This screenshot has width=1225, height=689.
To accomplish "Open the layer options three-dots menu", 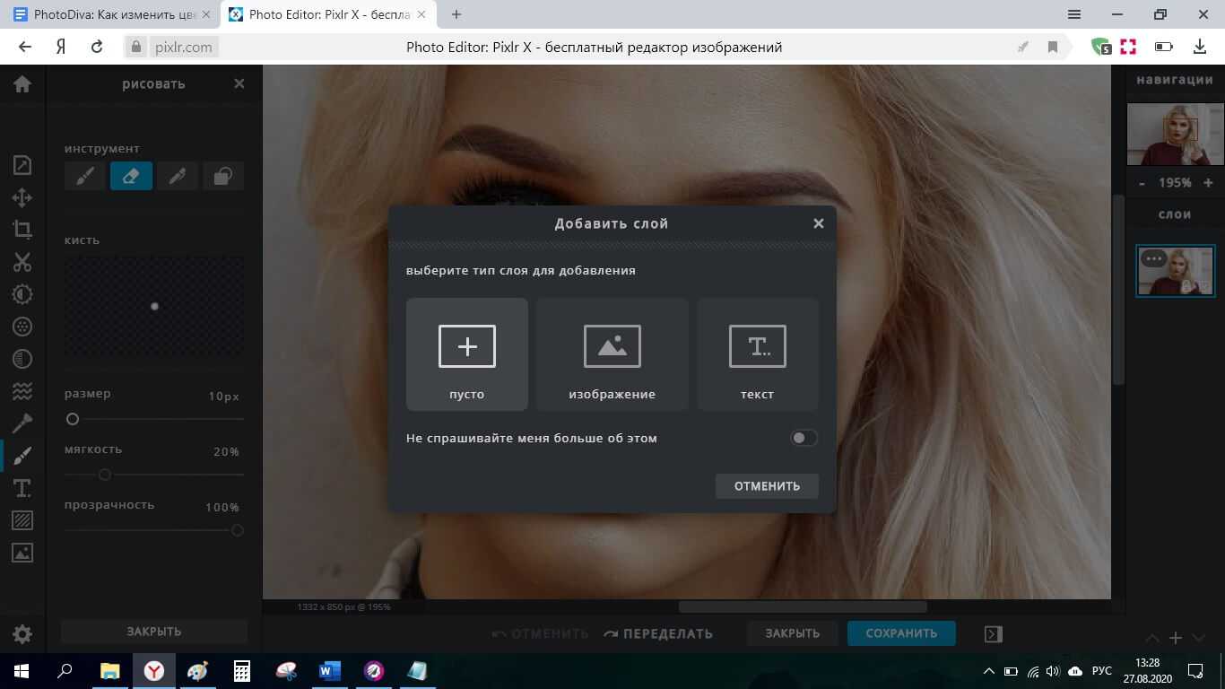I will pyautogui.click(x=1154, y=259).
